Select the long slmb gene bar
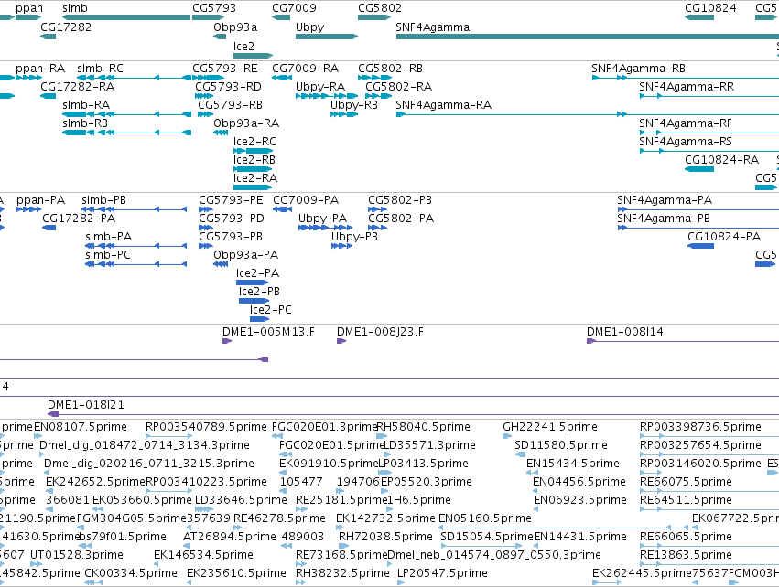This screenshot has width=779, height=587. coord(126,17)
